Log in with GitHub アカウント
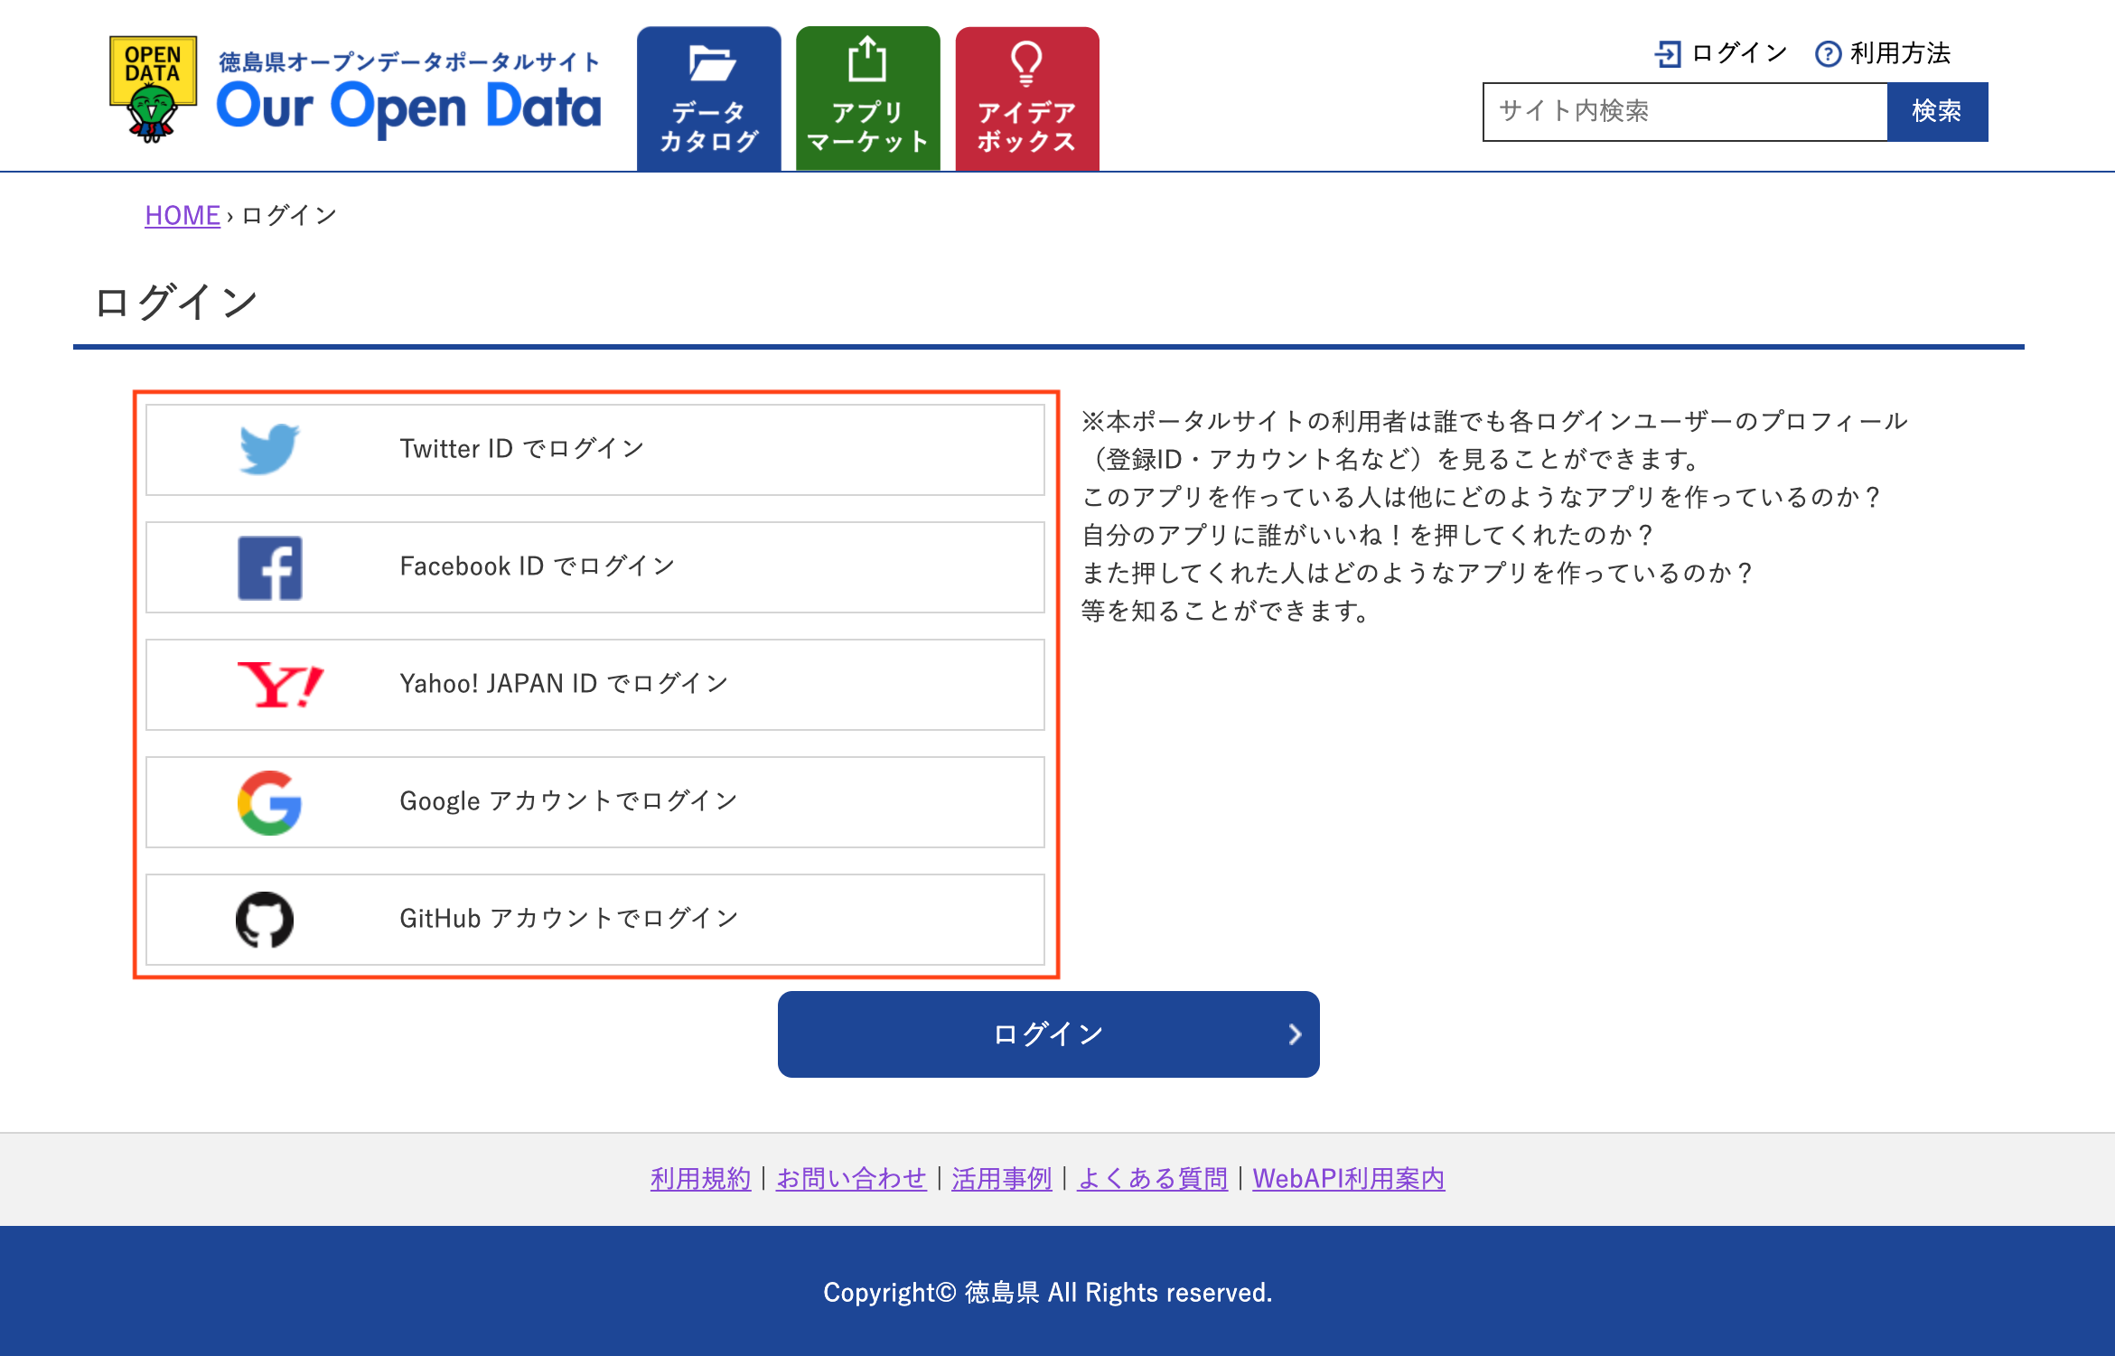 tap(595, 919)
